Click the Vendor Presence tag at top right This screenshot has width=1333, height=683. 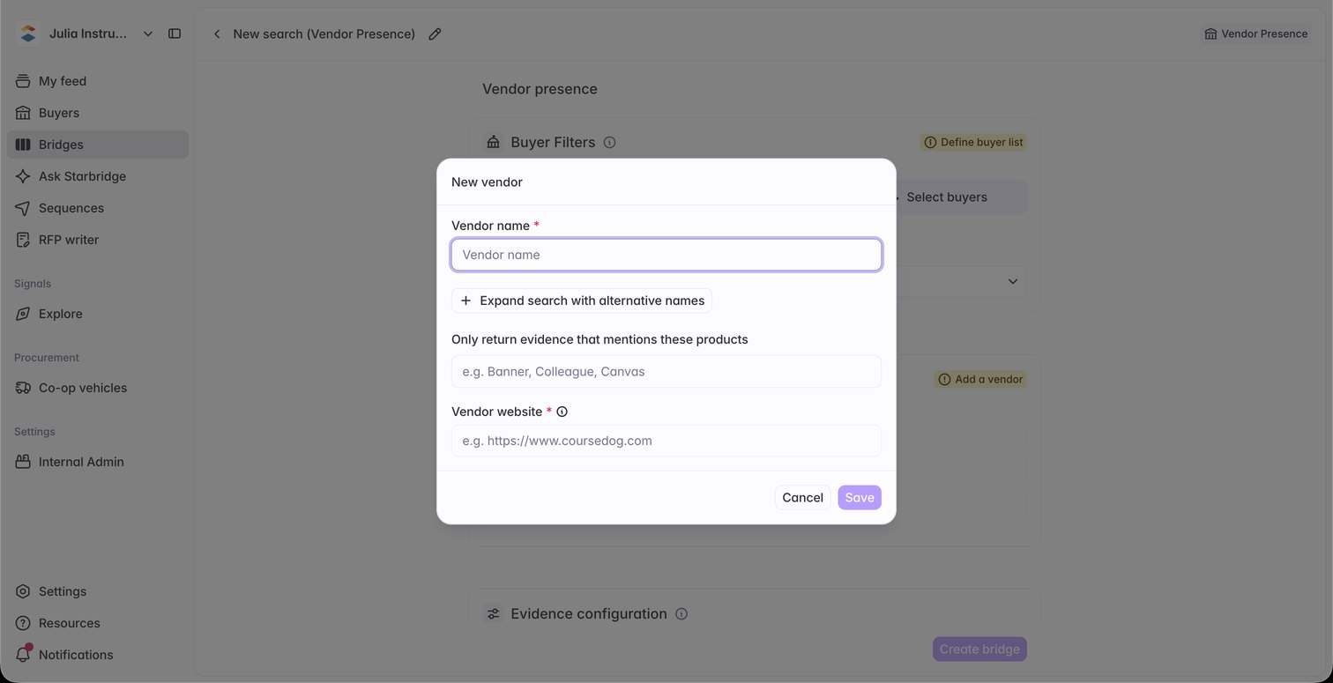point(1256,33)
